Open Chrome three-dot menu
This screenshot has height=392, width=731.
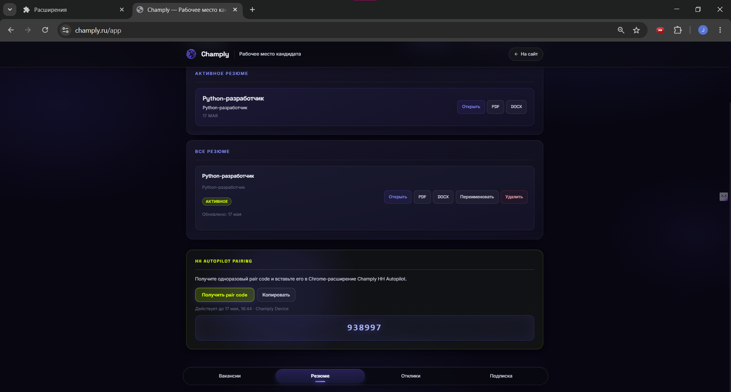point(720,30)
